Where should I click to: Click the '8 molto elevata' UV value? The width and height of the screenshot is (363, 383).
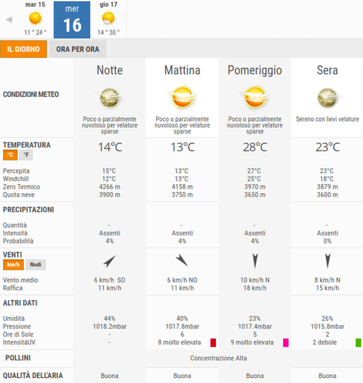179,342
